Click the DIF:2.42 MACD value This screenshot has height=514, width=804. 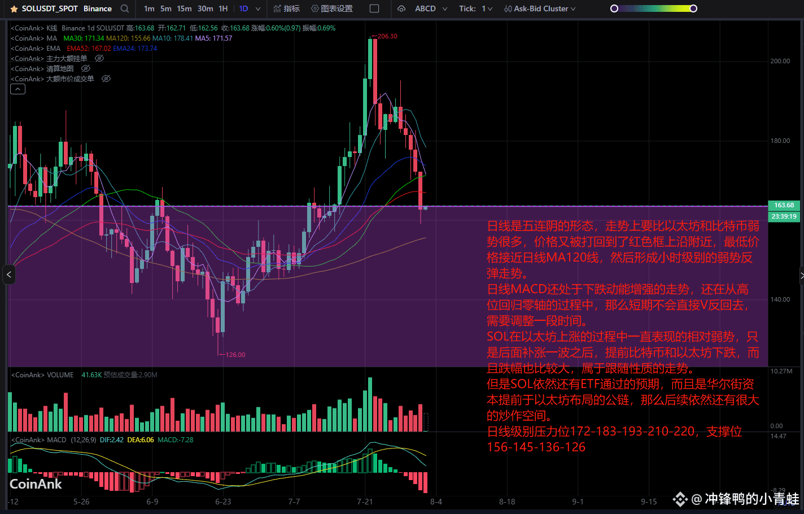(x=111, y=439)
